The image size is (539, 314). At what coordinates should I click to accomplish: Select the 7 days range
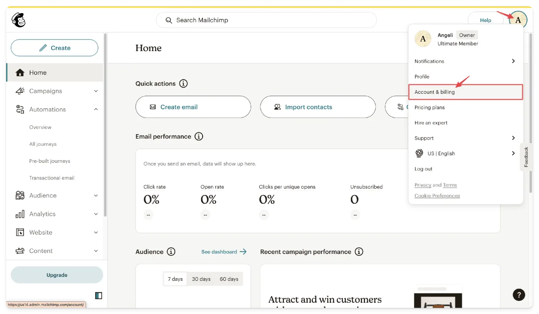point(175,279)
